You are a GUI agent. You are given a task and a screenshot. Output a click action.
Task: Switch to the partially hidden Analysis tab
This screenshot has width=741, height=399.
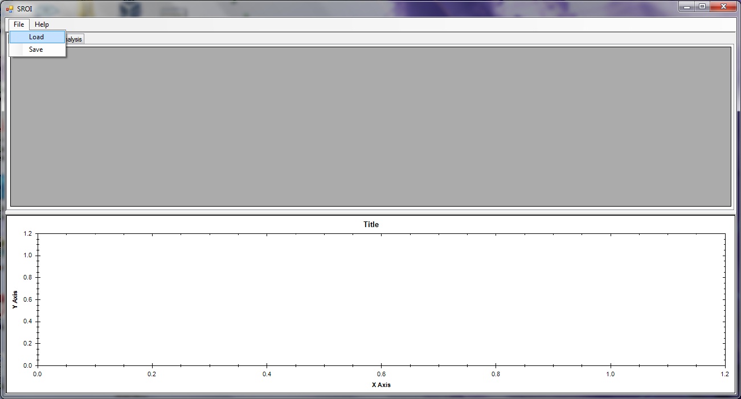(75, 39)
